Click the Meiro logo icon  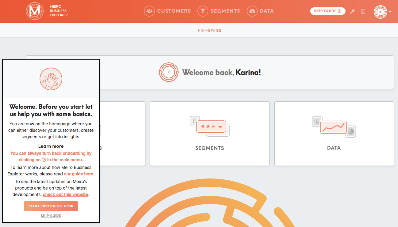click(35, 11)
